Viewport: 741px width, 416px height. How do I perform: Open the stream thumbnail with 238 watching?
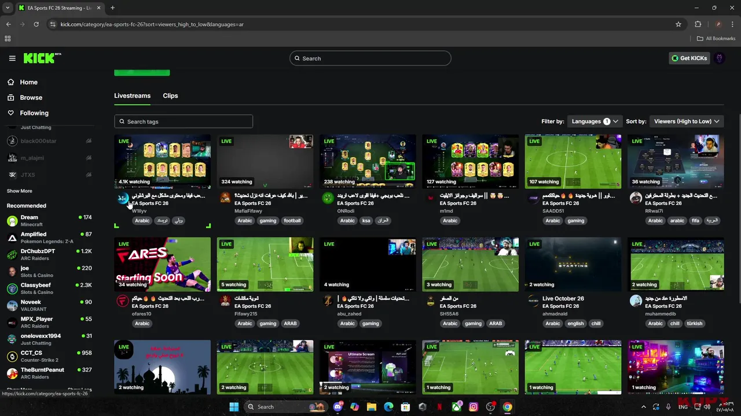pyautogui.click(x=368, y=162)
